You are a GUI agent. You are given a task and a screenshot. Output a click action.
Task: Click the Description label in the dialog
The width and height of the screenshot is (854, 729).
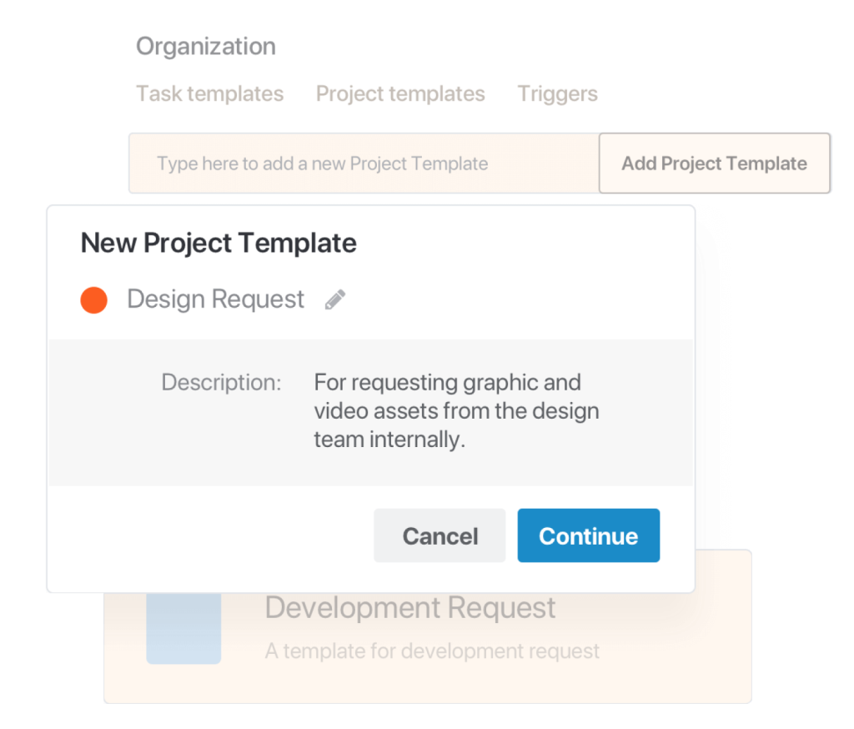tap(221, 383)
